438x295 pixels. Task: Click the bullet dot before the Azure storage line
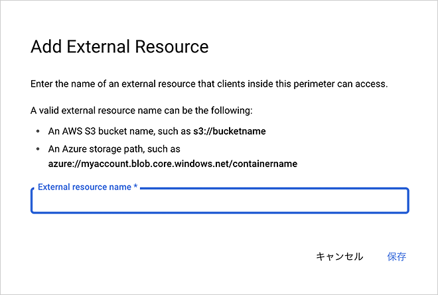[38, 149]
